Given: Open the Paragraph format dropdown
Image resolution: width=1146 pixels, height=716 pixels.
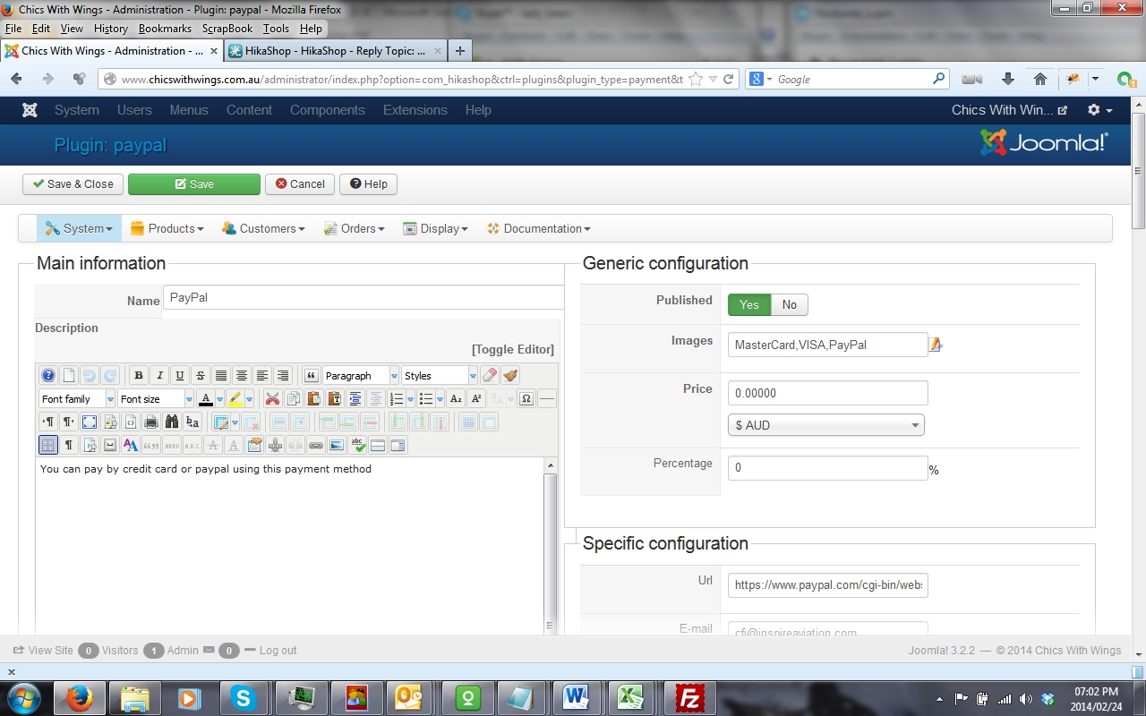Looking at the screenshot, I should coord(361,376).
